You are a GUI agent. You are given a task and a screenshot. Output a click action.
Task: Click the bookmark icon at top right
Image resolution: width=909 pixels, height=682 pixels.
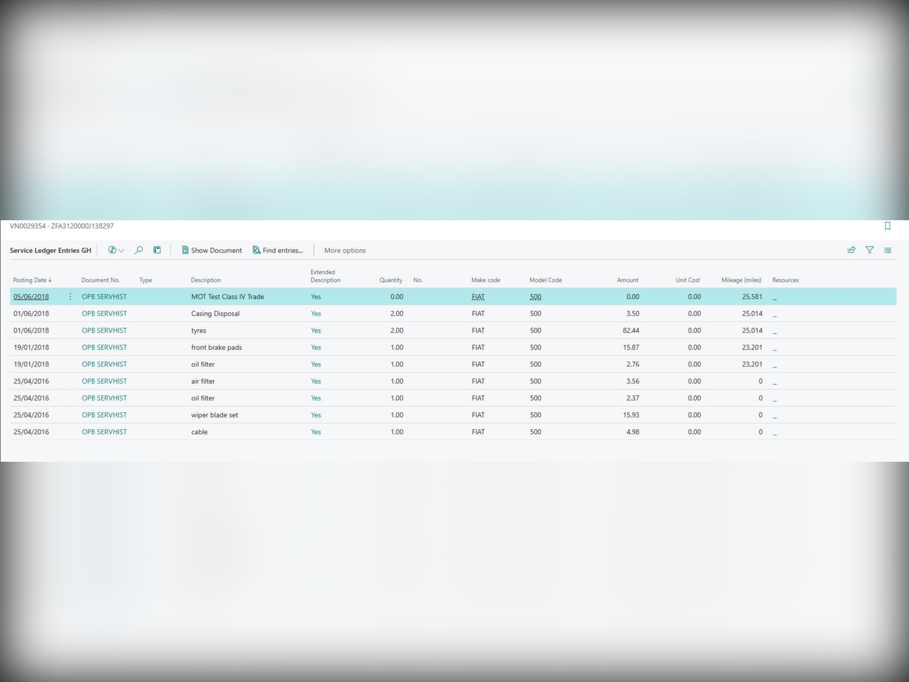coord(887,226)
